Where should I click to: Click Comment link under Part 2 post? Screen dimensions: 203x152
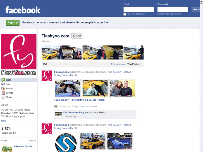[x=92, y=107]
